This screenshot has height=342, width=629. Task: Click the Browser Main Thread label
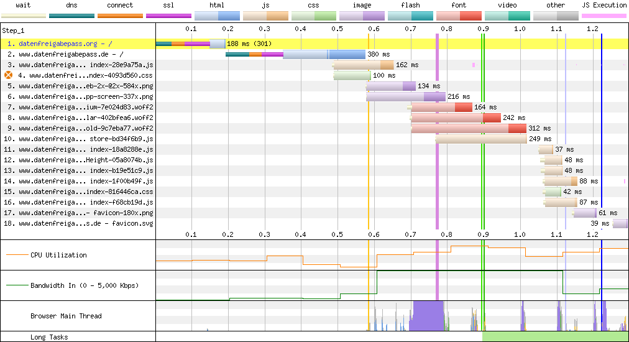click(x=66, y=316)
